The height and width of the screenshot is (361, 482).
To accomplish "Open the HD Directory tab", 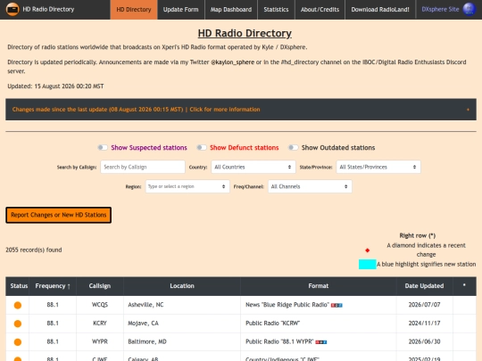I will pos(134,10).
